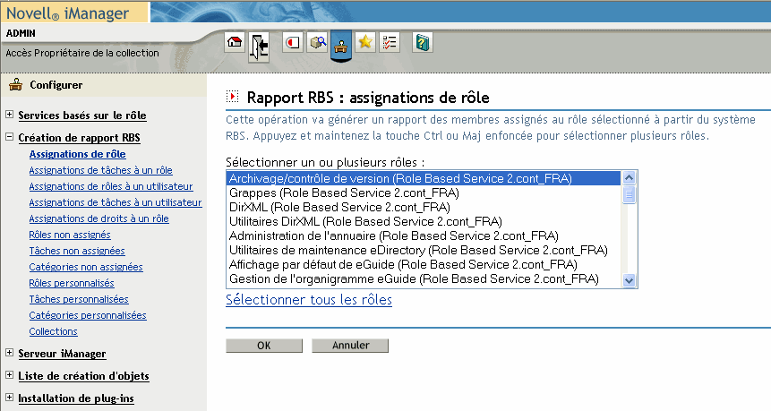Collapse Création de rapport RBS section

(x=9, y=137)
